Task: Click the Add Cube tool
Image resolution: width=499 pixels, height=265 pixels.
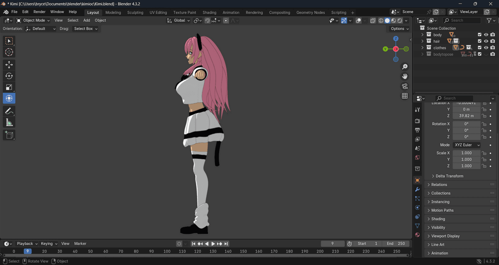Action: tap(9, 135)
